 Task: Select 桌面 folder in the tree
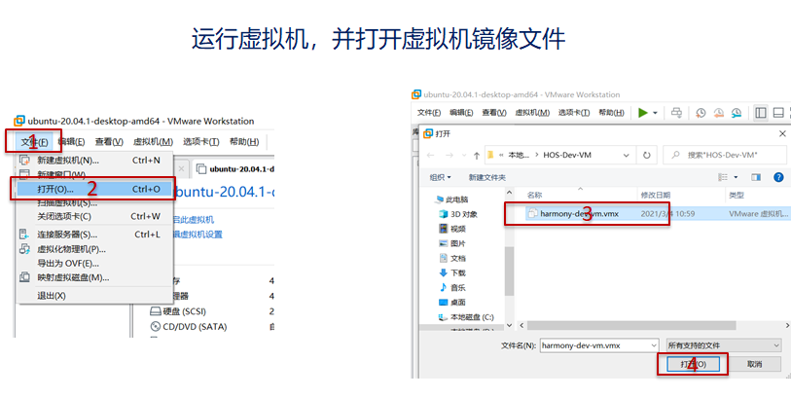click(452, 302)
